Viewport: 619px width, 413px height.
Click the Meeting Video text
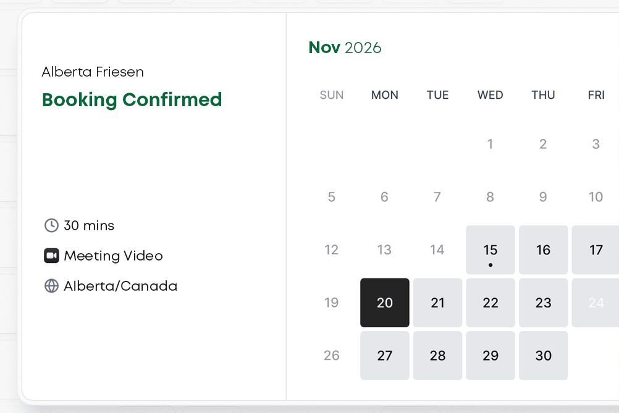point(113,256)
